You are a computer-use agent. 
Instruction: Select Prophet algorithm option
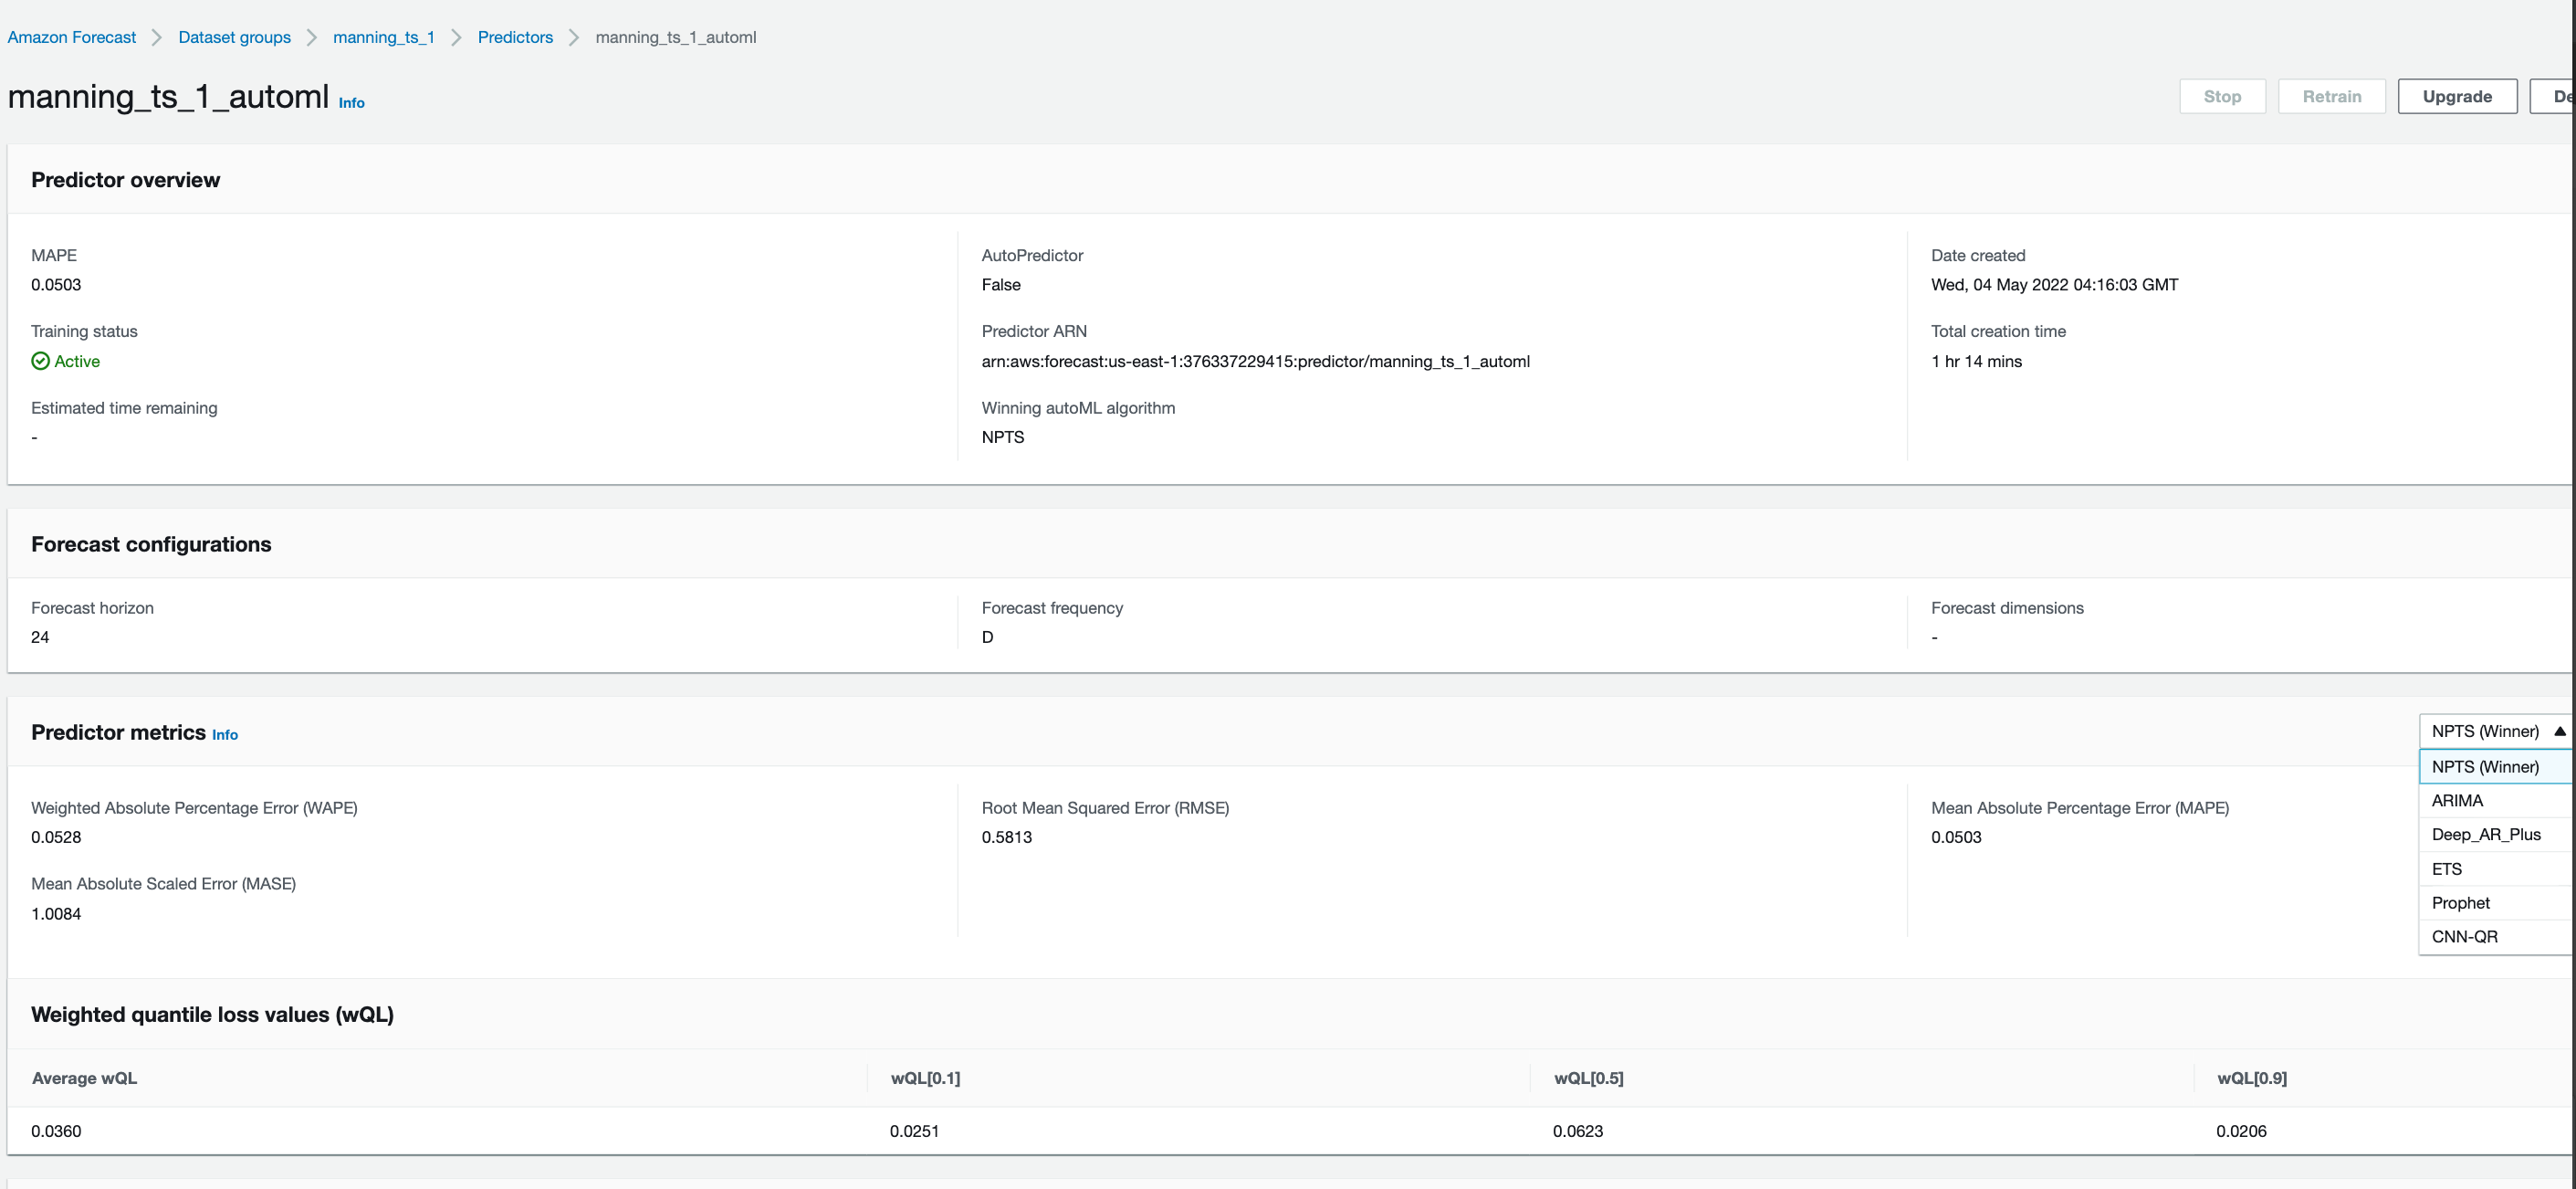click(2460, 903)
